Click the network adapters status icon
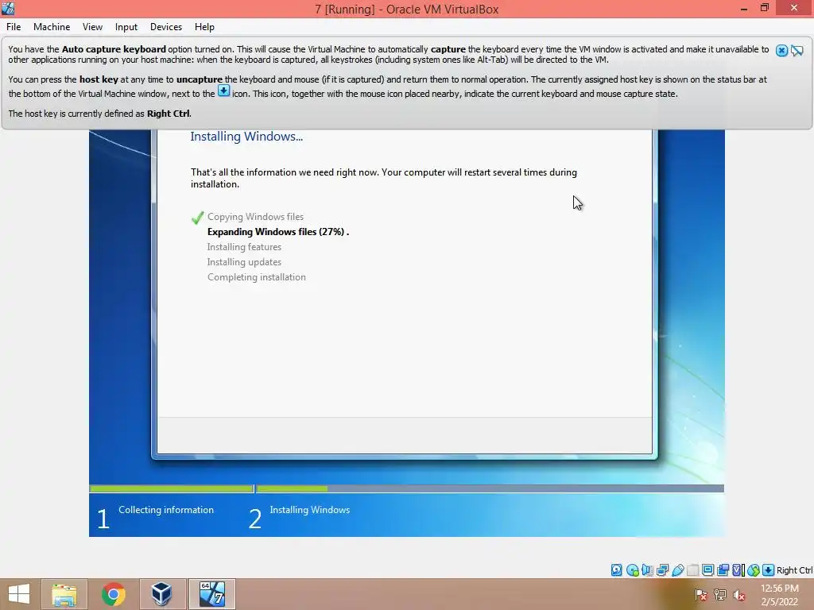 [662, 570]
